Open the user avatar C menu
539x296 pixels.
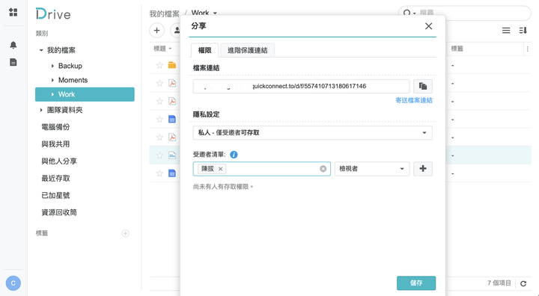point(13,283)
